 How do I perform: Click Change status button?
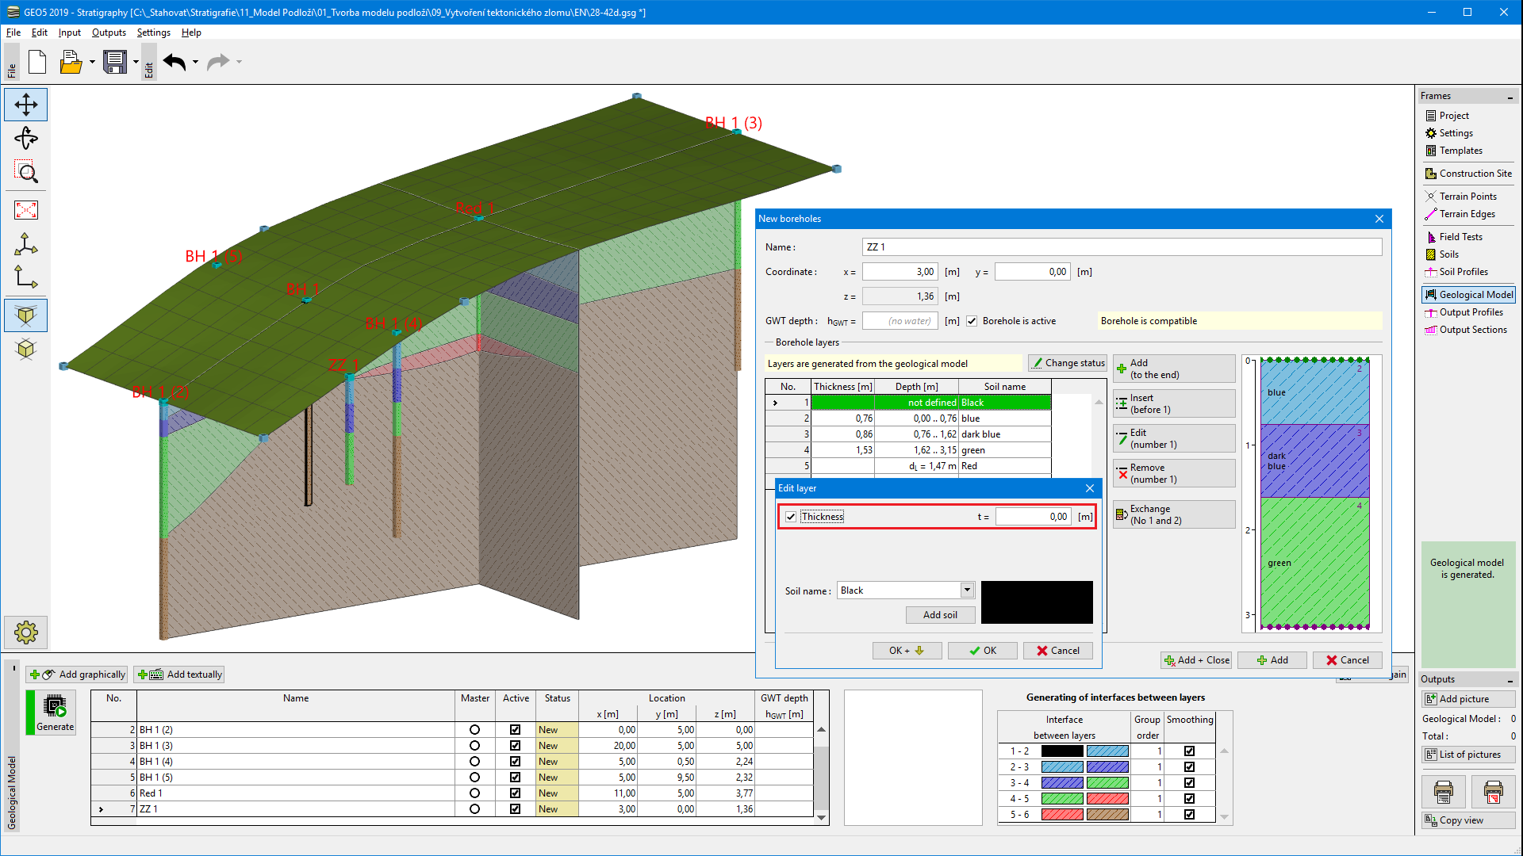[1068, 363]
